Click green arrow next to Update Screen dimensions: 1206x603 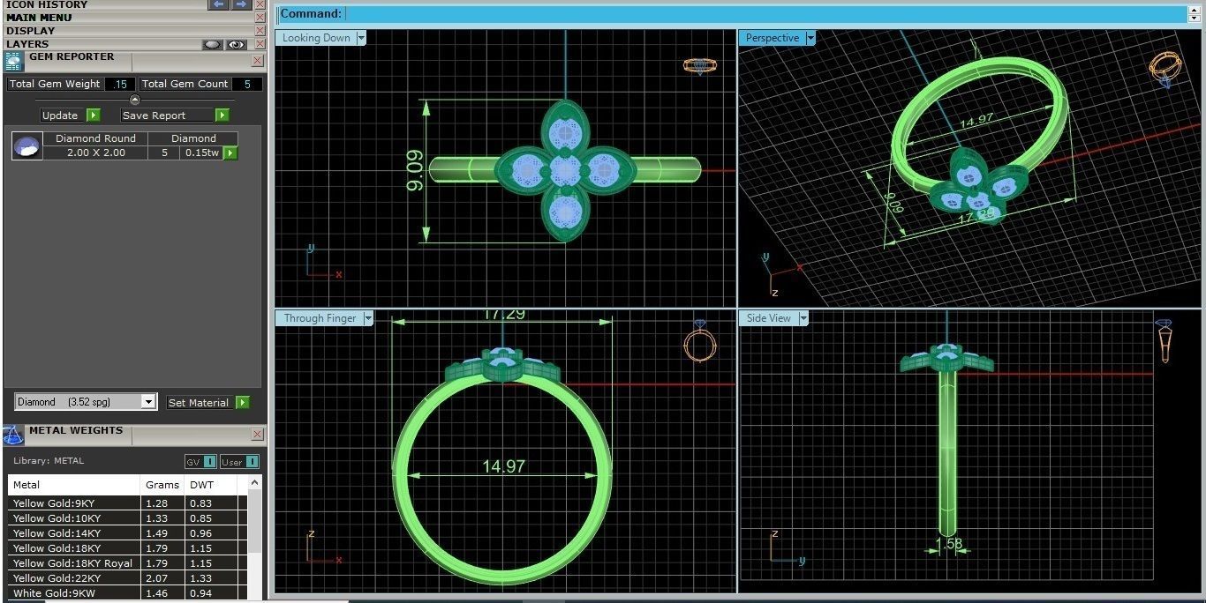pyautogui.click(x=93, y=115)
